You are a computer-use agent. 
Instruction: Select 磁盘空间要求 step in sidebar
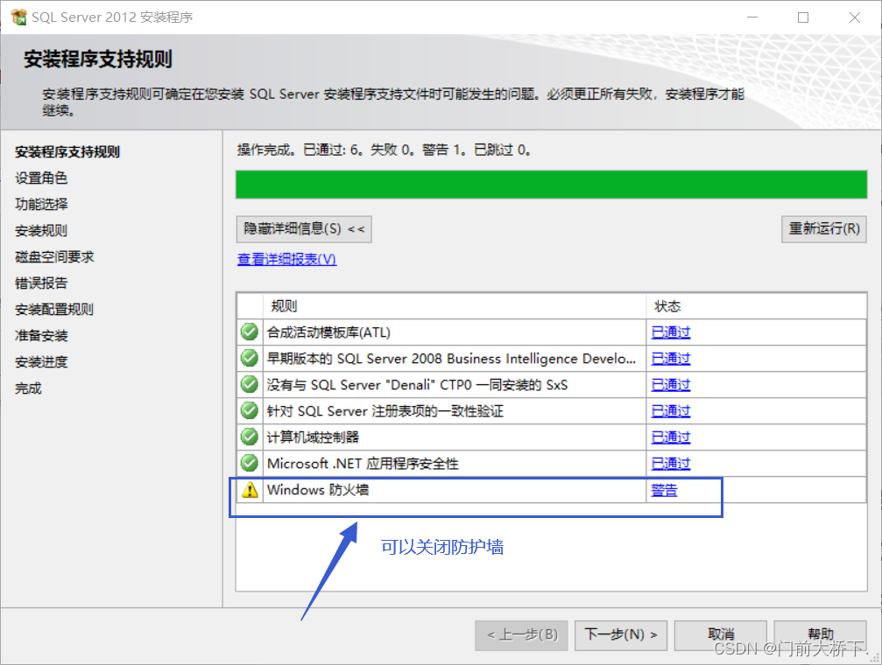point(54,257)
